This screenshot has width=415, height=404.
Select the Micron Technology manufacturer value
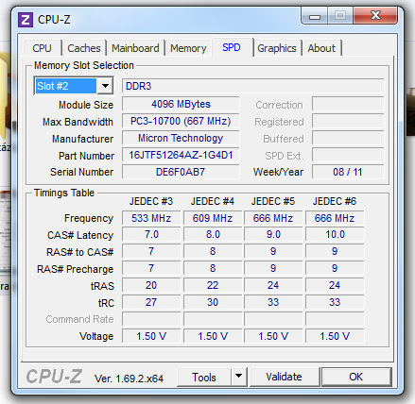pos(181,138)
